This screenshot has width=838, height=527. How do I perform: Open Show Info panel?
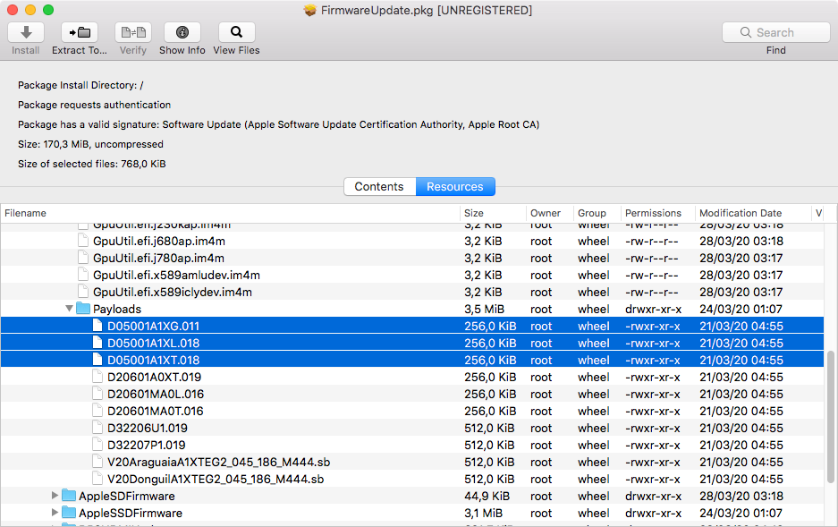(182, 32)
